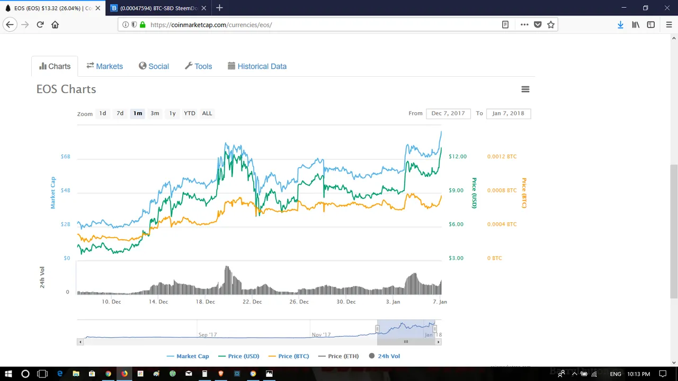Open the Firefox library

tap(636, 24)
